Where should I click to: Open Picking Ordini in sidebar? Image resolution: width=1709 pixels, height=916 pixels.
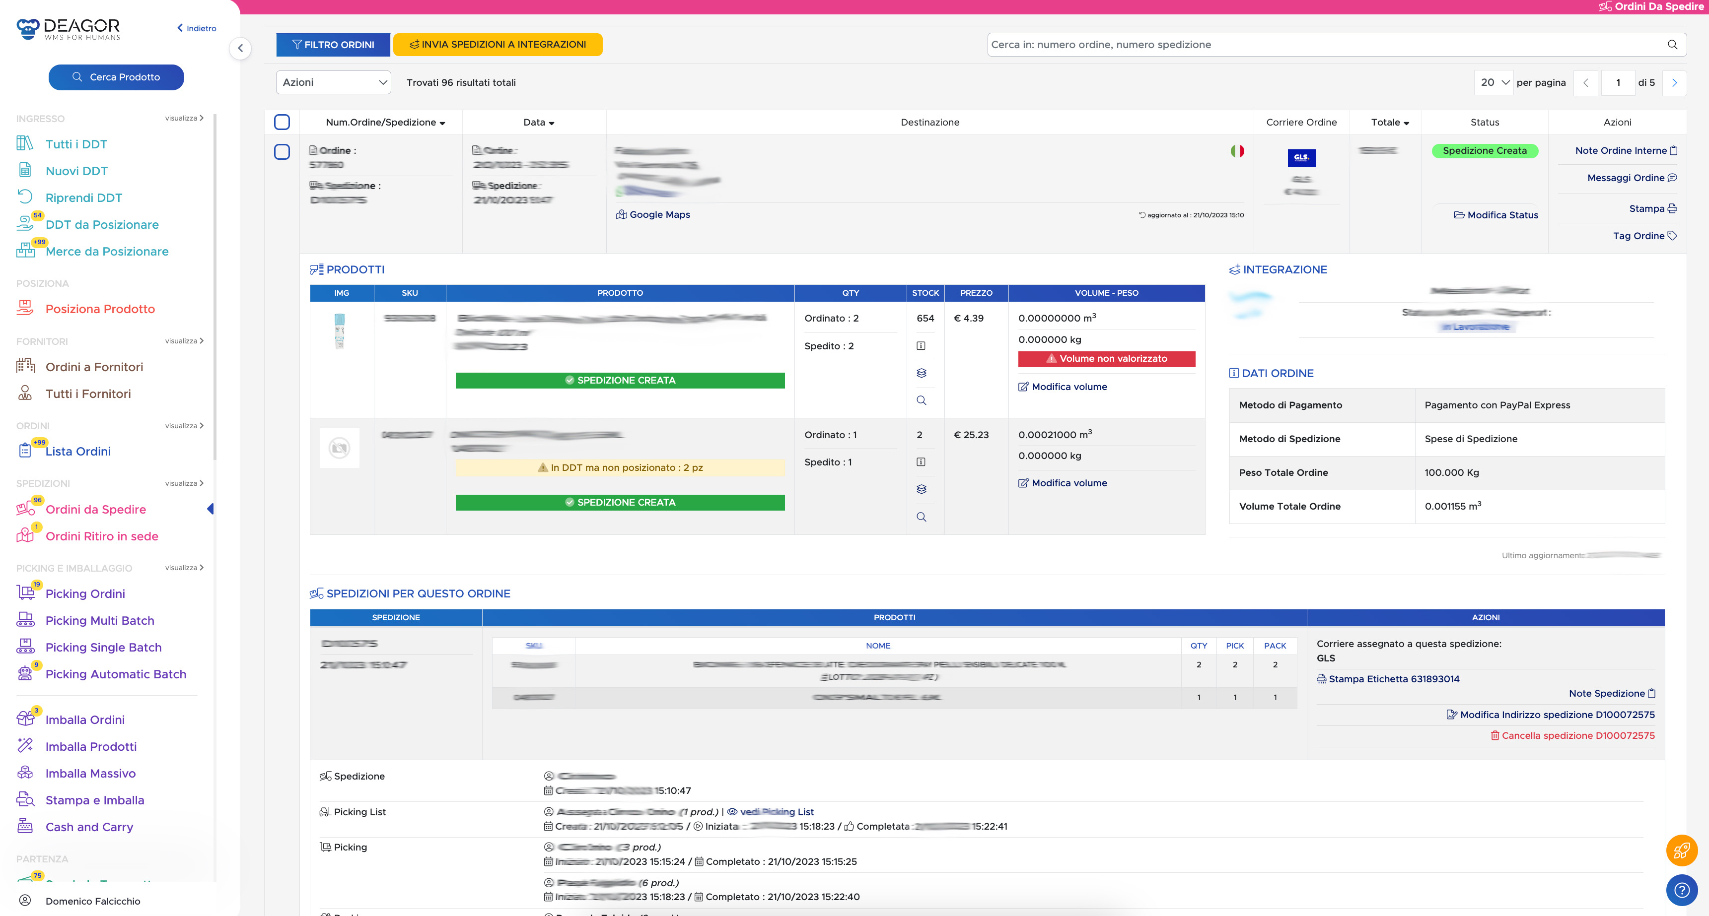pos(85,594)
